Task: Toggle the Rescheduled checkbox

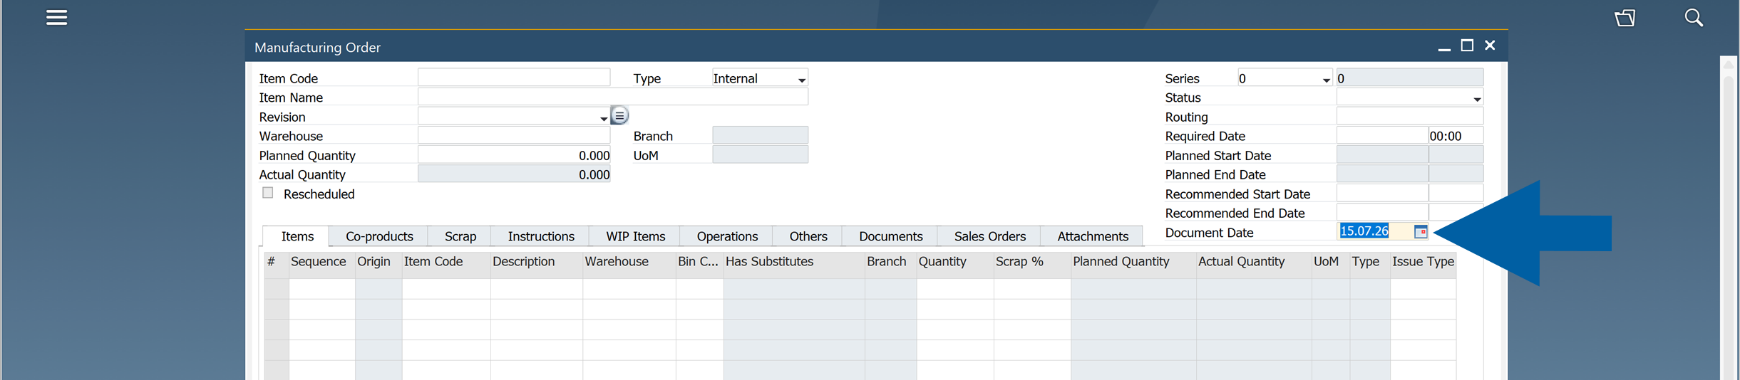Action: tap(268, 193)
